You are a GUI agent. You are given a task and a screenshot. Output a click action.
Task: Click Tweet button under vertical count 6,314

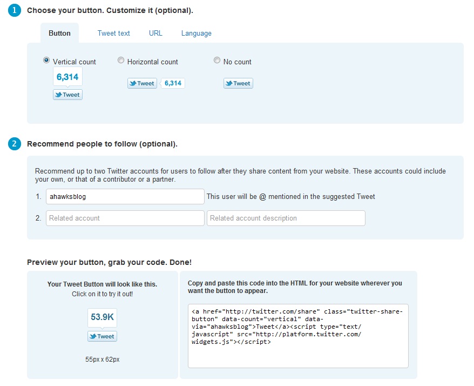point(67,95)
